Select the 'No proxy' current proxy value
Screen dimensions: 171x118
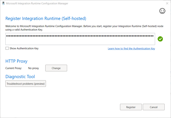(33, 68)
